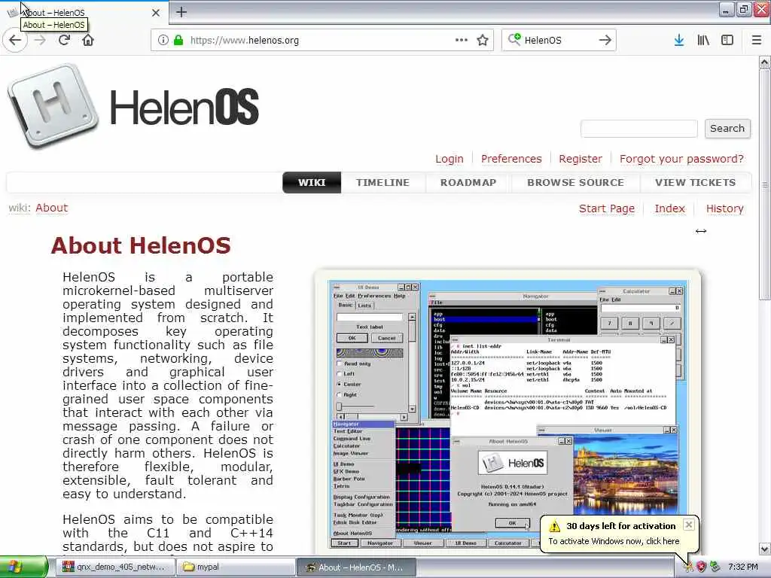Bookmark this page with the star icon
The image size is (771, 578).
tap(483, 41)
